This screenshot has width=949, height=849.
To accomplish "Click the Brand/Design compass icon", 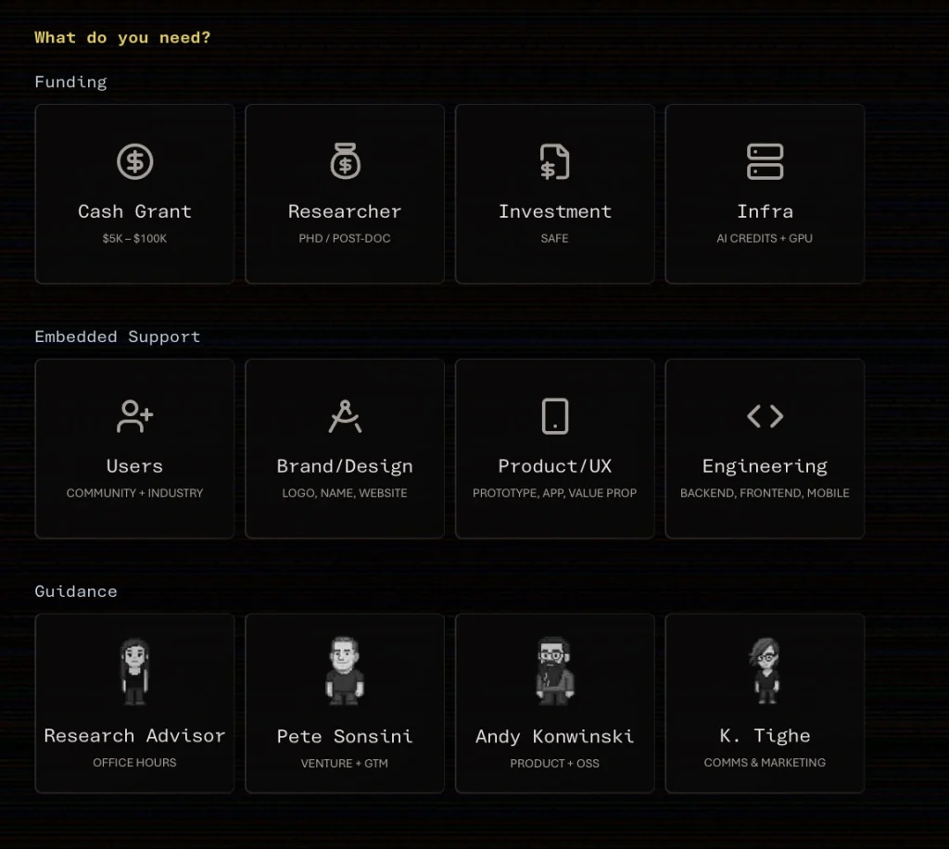I will click(x=345, y=416).
